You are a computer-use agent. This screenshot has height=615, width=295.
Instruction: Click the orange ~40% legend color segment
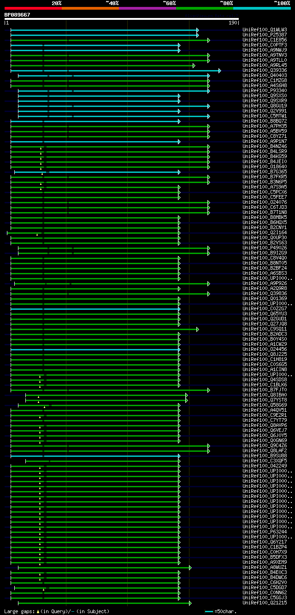pos(90,8)
